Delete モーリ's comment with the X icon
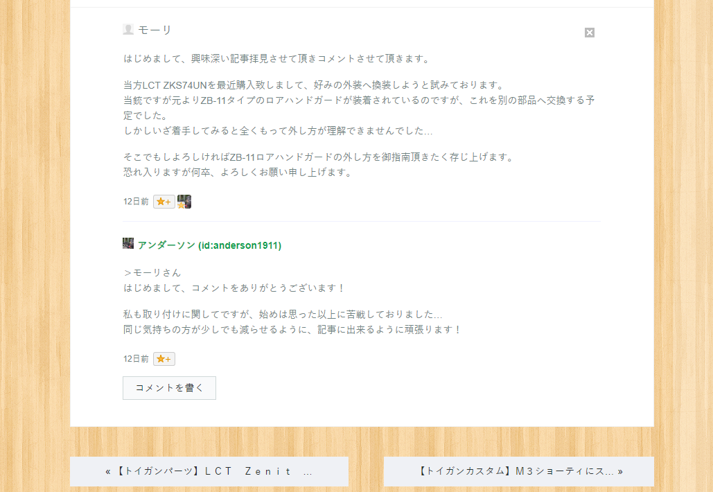This screenshot has width=713, height=492. [x=589, y=33]
